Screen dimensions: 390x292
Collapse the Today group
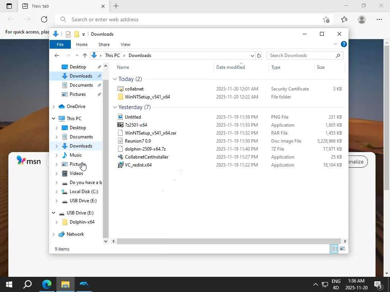coord(115,79)
